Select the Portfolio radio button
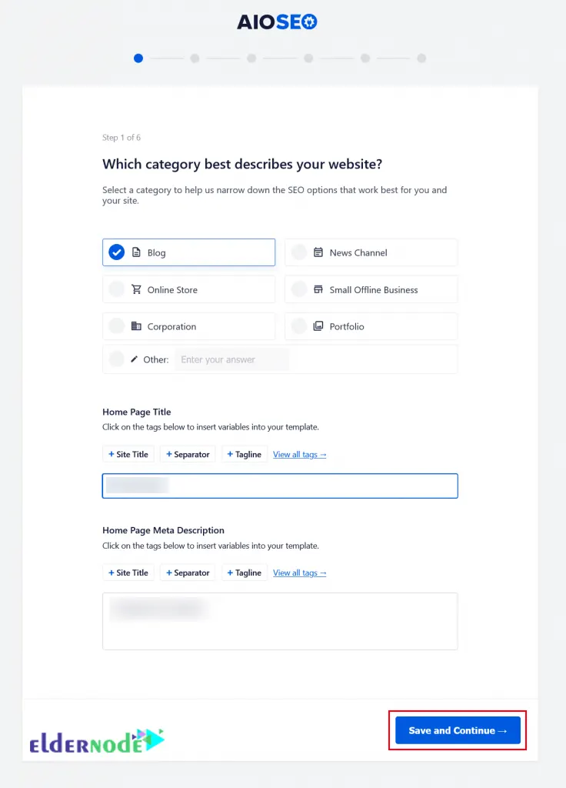This screenshot has height=788, width=566. pyautogui.click(x=299, y=326)
